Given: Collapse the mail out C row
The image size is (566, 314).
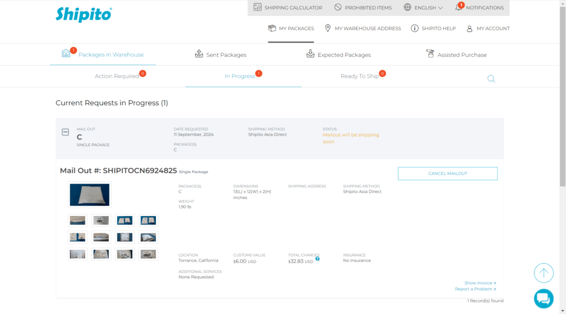Looking at the screenshot, I should [65, 132].
